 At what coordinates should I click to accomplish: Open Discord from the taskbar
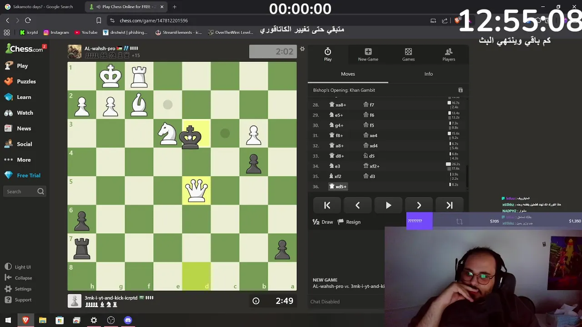[x=128, y=321]
